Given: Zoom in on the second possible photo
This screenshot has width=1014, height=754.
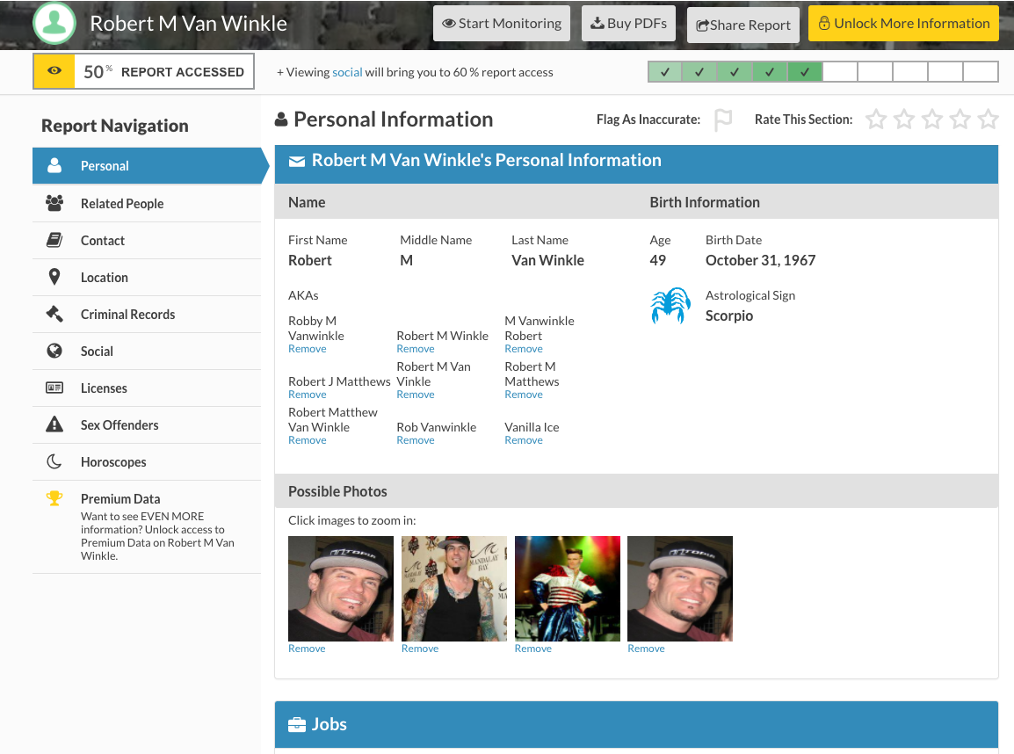Looking at the screenshot, I should pyautogui.click(x=454, y=588).
